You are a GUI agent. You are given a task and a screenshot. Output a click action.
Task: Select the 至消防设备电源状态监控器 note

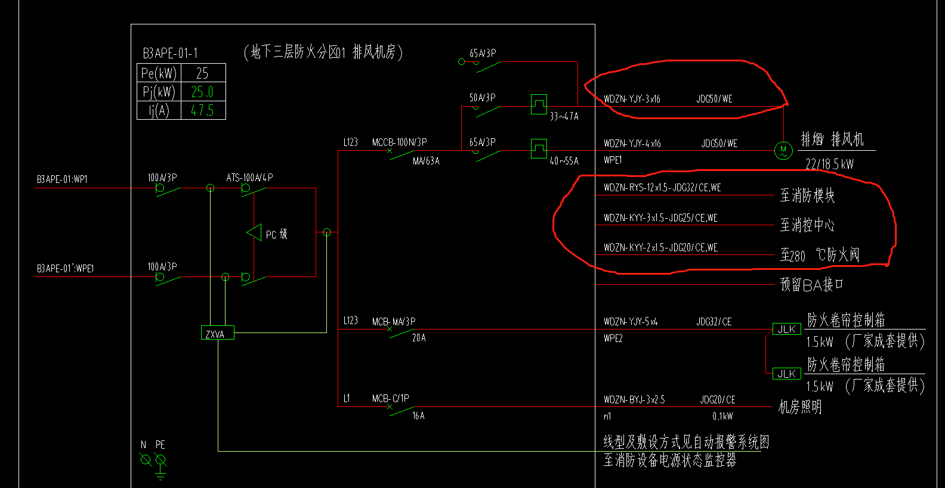coord(670,460)
